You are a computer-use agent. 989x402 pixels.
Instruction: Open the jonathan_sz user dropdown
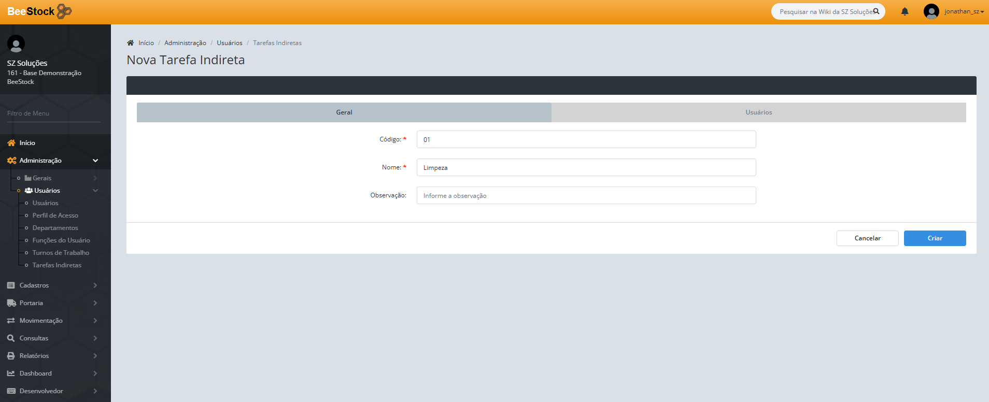click(x=964, y=11)
